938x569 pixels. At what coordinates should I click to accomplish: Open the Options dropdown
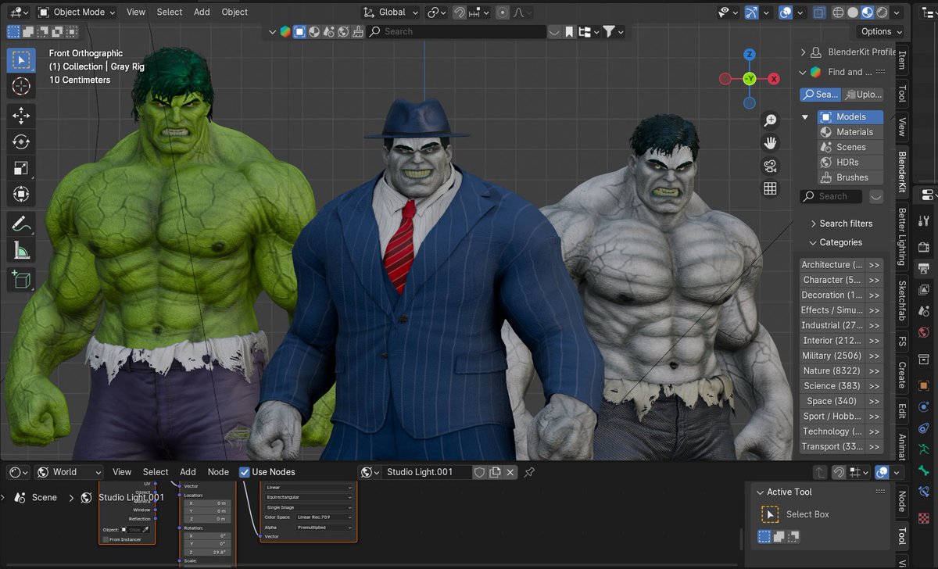point(881,31)
